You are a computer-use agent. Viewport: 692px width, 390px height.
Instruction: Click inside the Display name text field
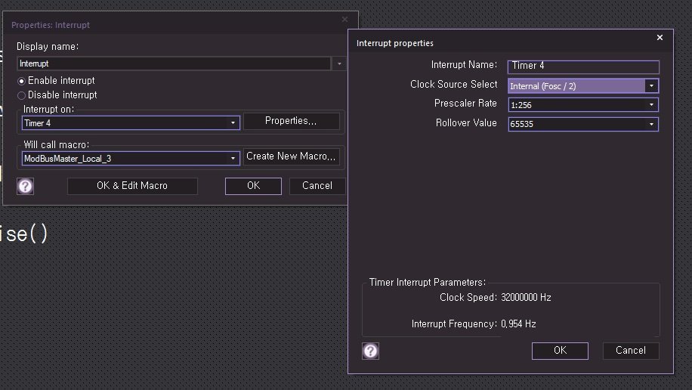click(174, 64)
